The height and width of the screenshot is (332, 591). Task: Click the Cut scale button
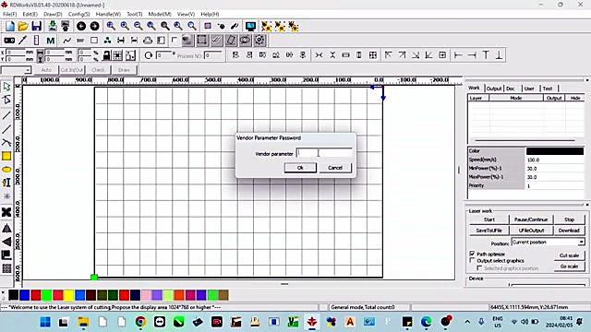(x=569, y=255)
